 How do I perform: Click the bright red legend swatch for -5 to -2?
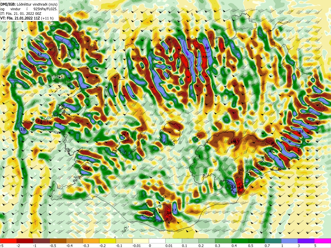click(8, 241)
